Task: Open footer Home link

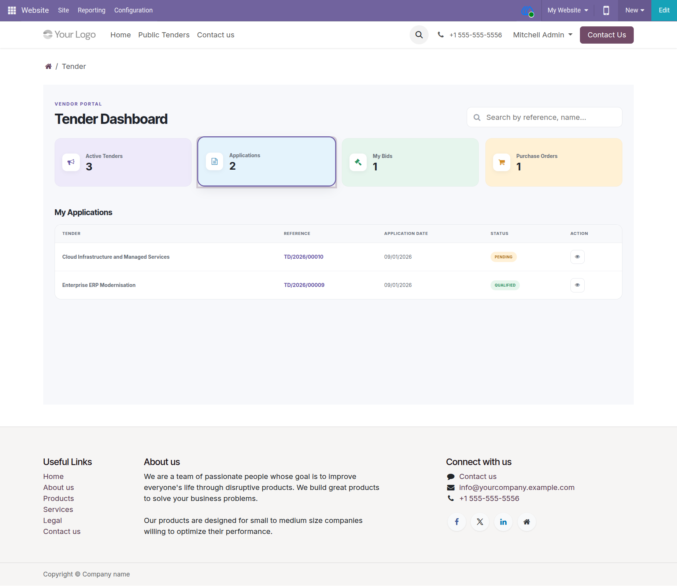Action: tap(53, 476)
